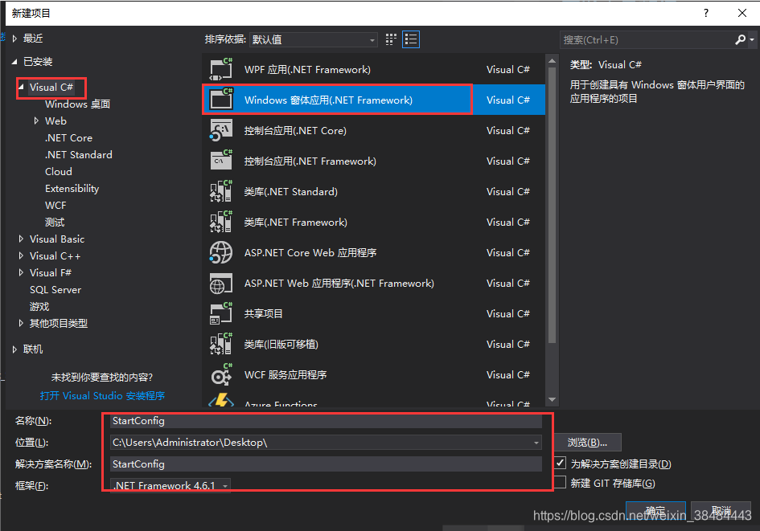
Task: Select SQL Server in the tree
Action: click(55, 289)
